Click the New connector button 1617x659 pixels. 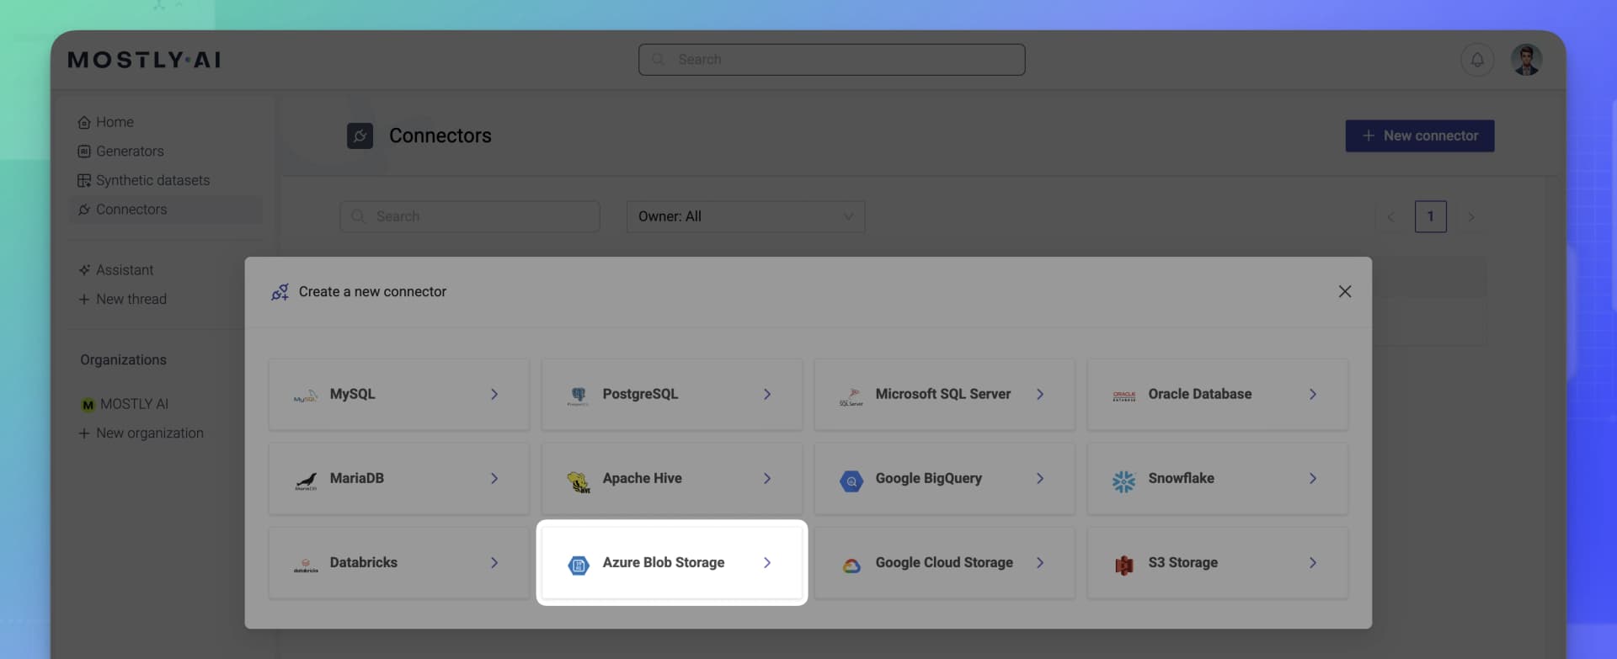(1420, 136)
